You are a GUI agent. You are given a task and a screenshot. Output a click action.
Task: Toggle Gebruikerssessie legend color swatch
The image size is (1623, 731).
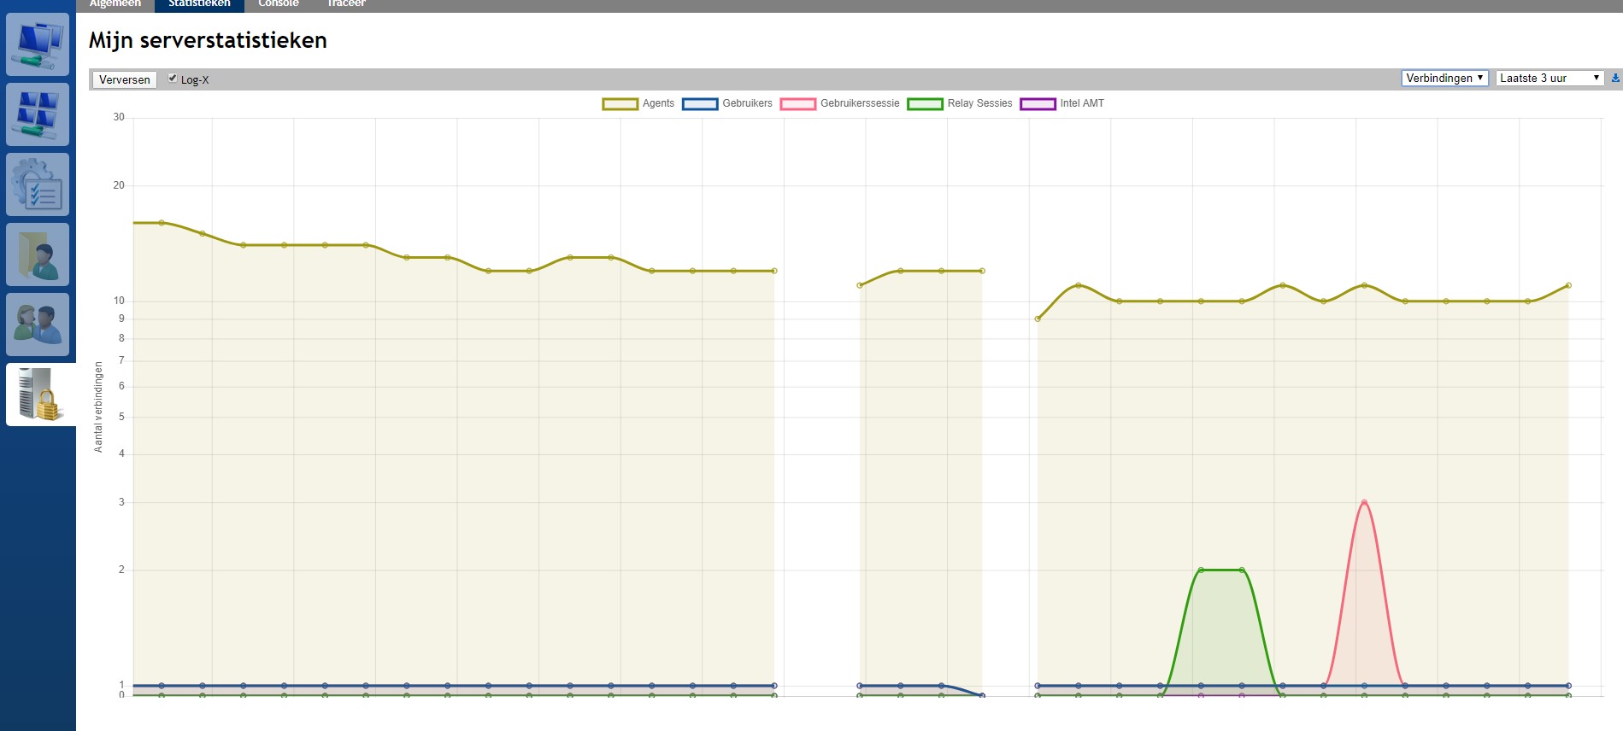tap(798, 104)
